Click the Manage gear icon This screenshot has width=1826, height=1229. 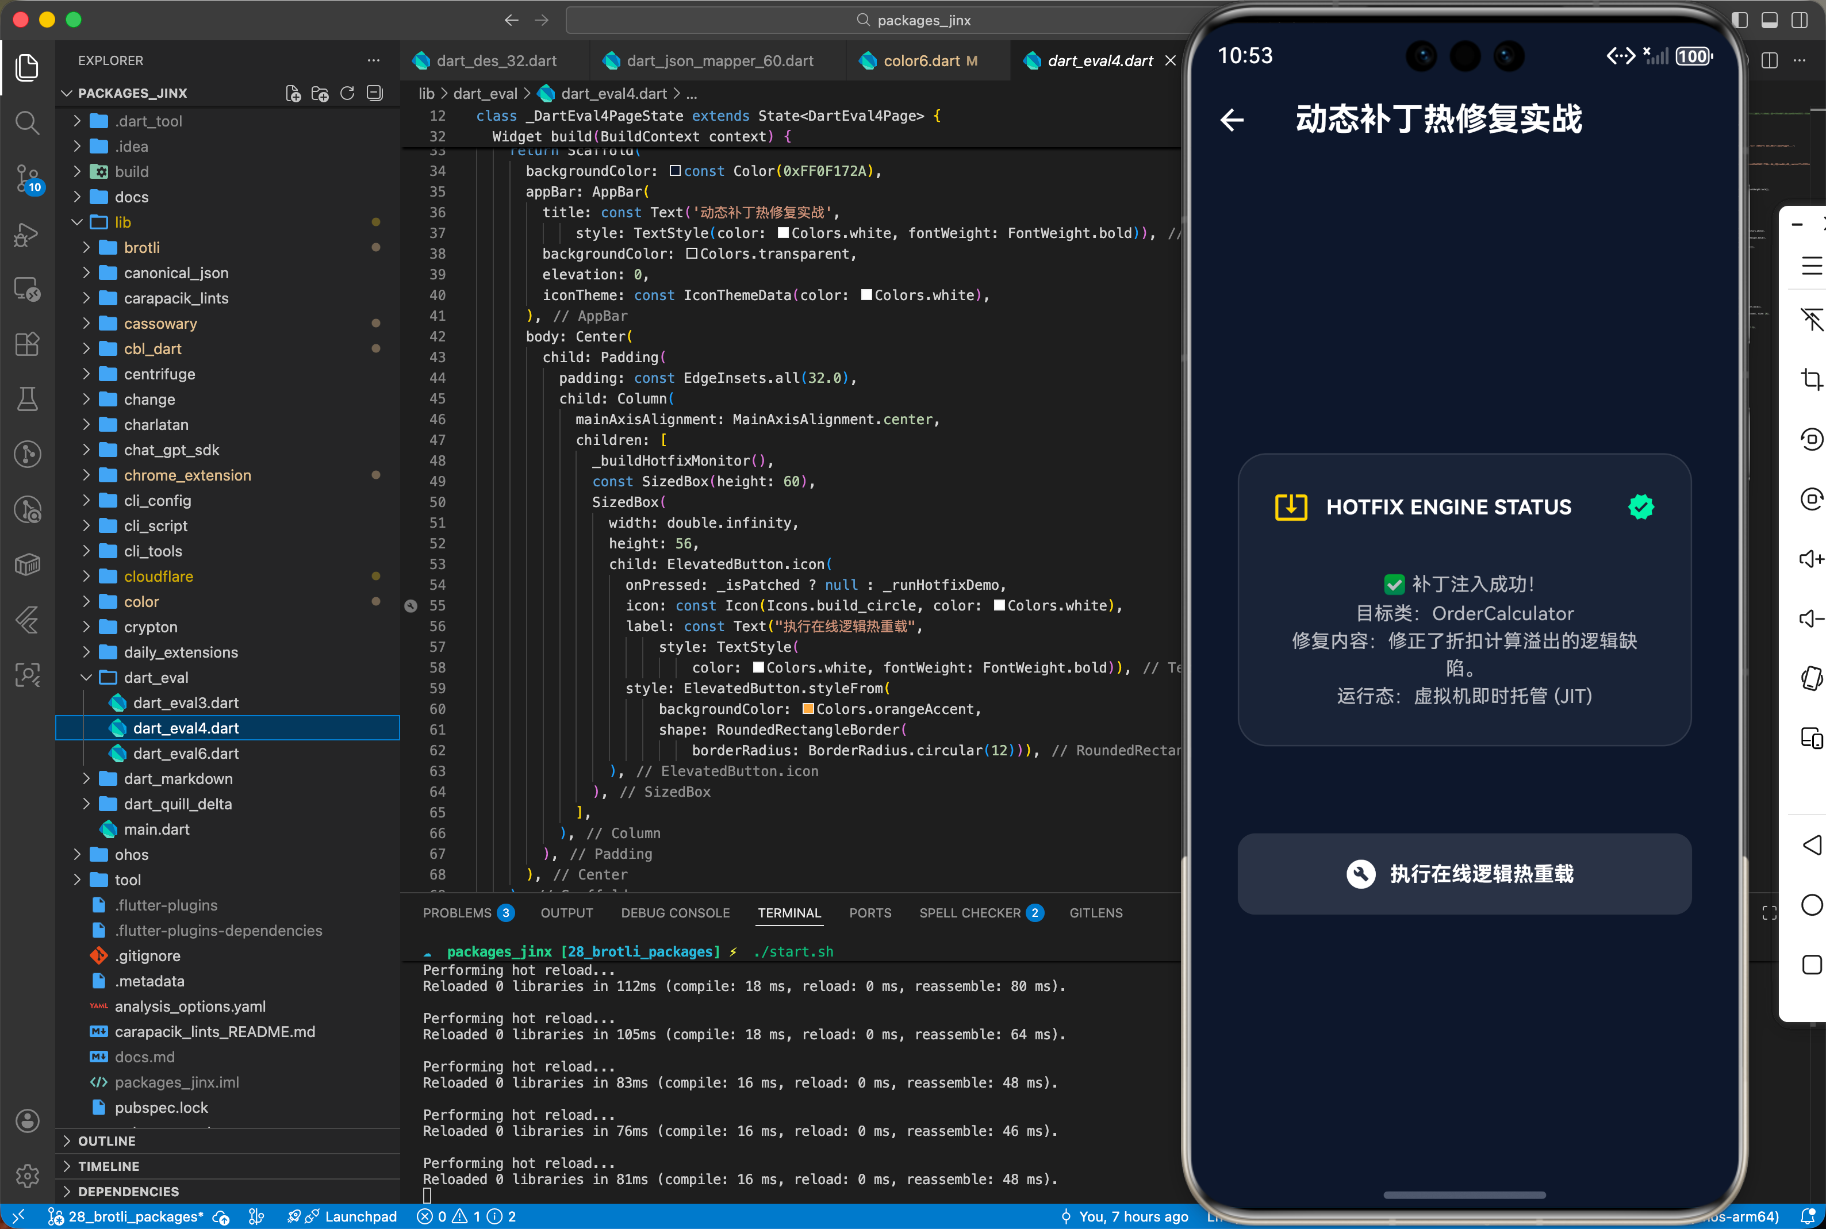(28, 1175)
